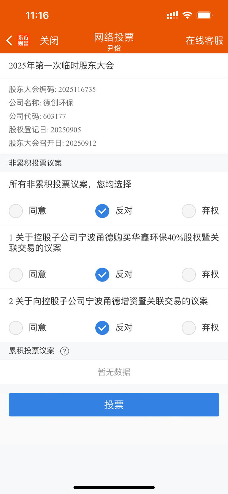Viewport: 228px width, 494px height.
Task: Choose 反对 checkmark for proposal 1
Action: (102, 274)
